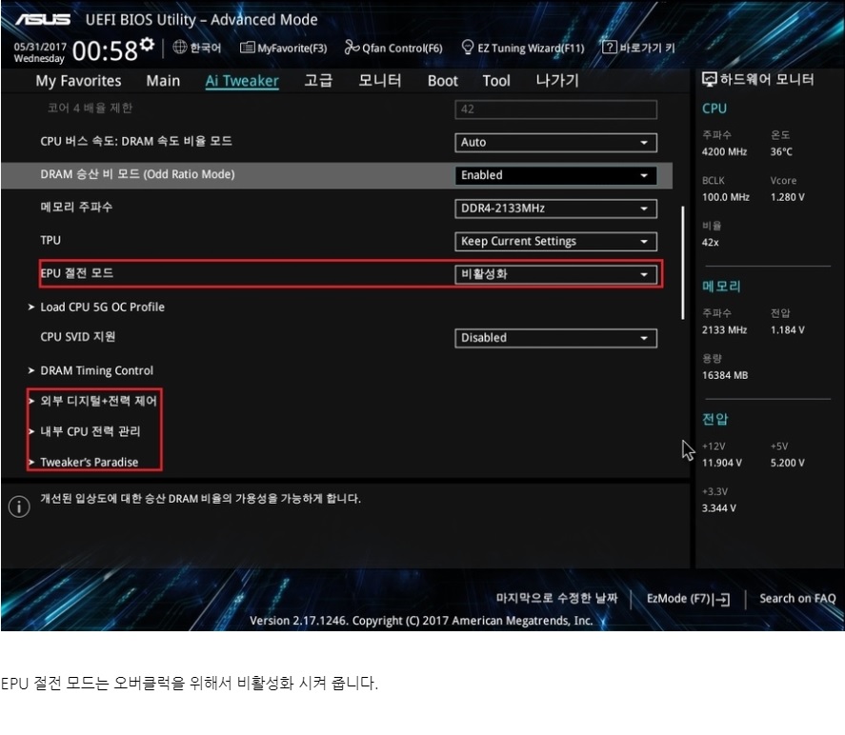Click the 05/31/2017 date text
Image resolution: width=845 pixels, height=735 pixels.
point(40,47)
